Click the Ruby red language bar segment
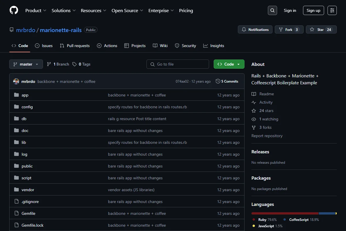The image size is (346, 231). 285,213
